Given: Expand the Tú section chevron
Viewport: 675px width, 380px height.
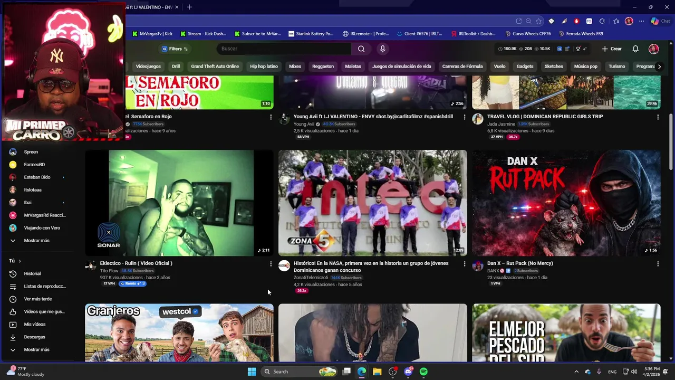Looking at the screenshot, I should click(20, 261).
